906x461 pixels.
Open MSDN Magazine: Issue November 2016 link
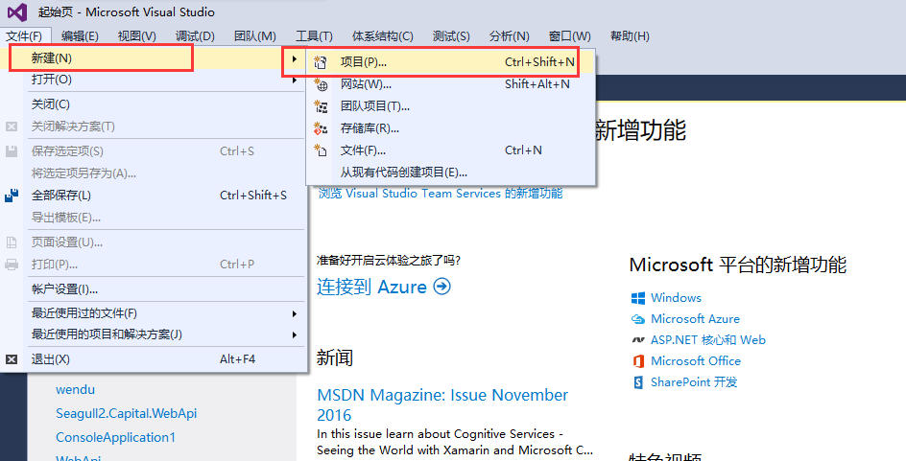442,405
